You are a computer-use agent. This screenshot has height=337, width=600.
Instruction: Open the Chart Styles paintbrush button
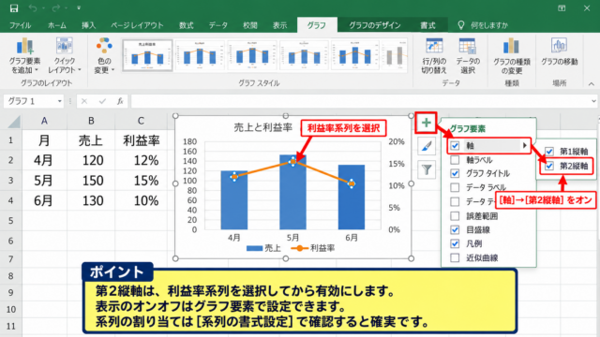point(427,146)
